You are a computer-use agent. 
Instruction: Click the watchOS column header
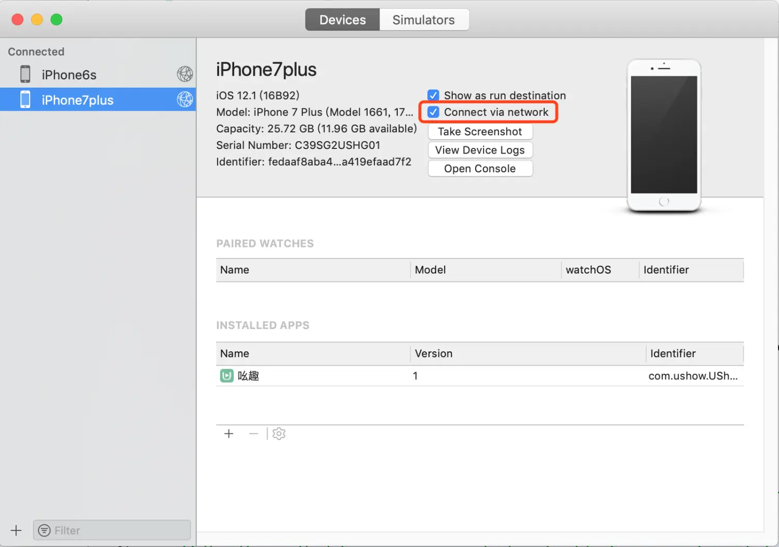coord(600,270)
